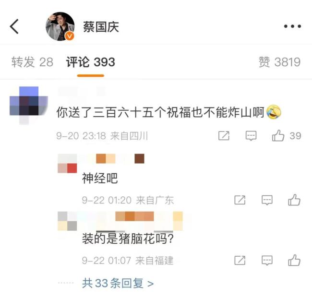The width and height of the screenshot is (312, 298).
Task: Reply to the 装的是猪脑花吗 comment
Action: click(x=267, y=261)
